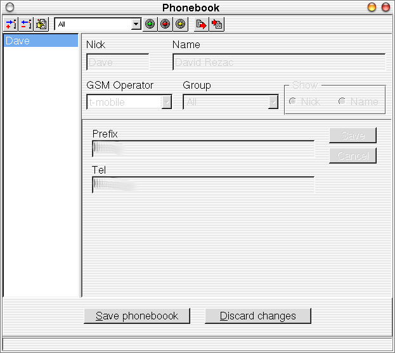Select Dave in the contact list
This screenshot has width=395, height=353.
pos(41,41)
